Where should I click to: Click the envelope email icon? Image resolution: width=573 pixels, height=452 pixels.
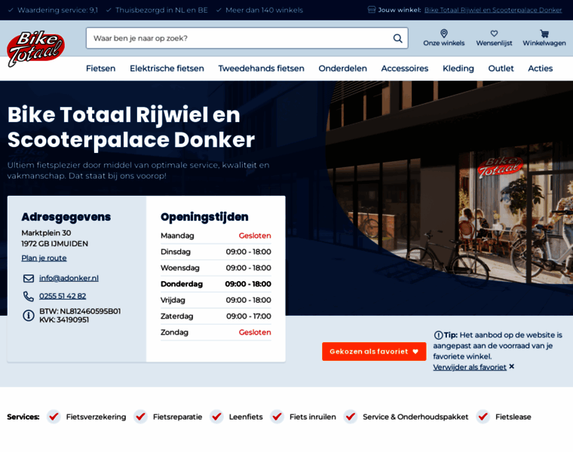[29, 279]
